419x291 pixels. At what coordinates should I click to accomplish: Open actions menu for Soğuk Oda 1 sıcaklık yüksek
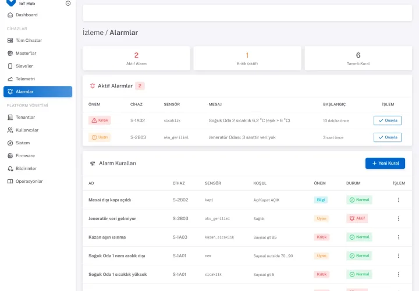click(399, 275)
